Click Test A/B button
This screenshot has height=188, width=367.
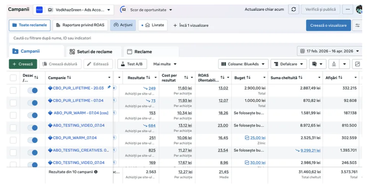132,64
